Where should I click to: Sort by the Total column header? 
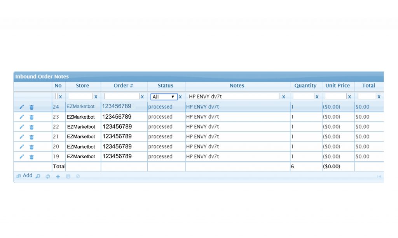[x=369, y=86]
